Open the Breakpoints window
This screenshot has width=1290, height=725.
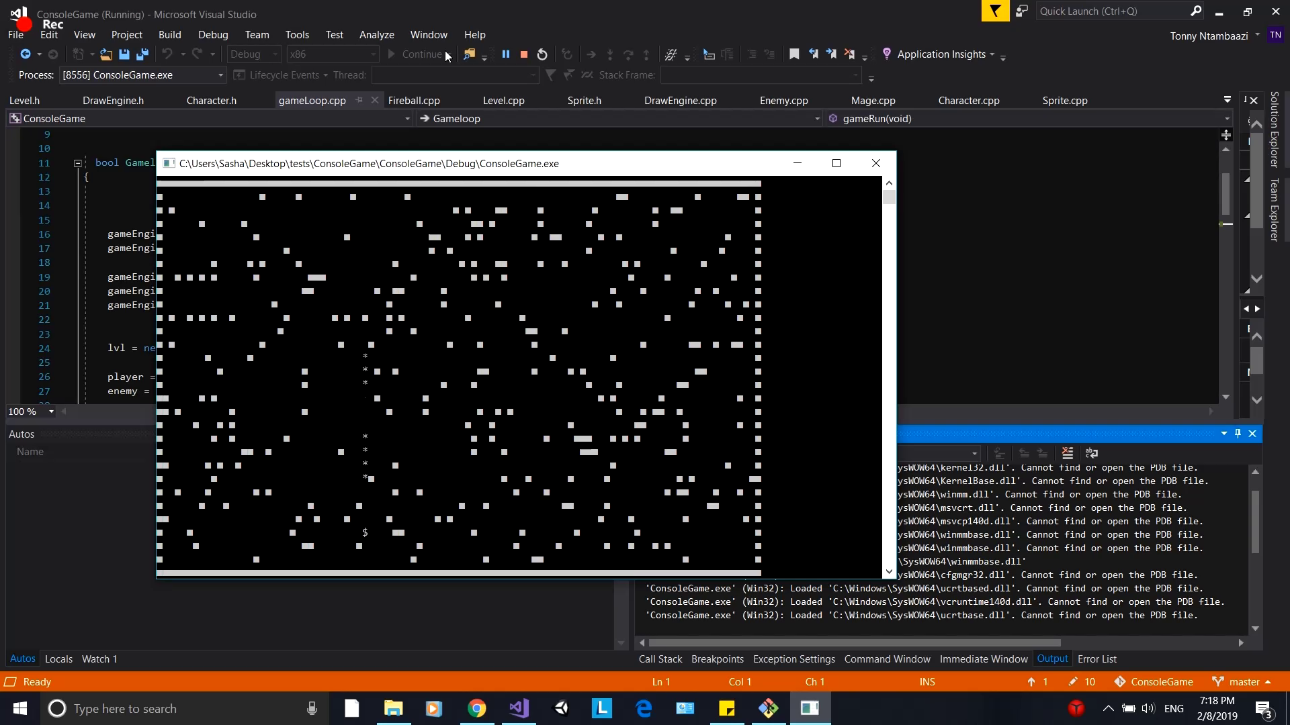pos(716,659)
